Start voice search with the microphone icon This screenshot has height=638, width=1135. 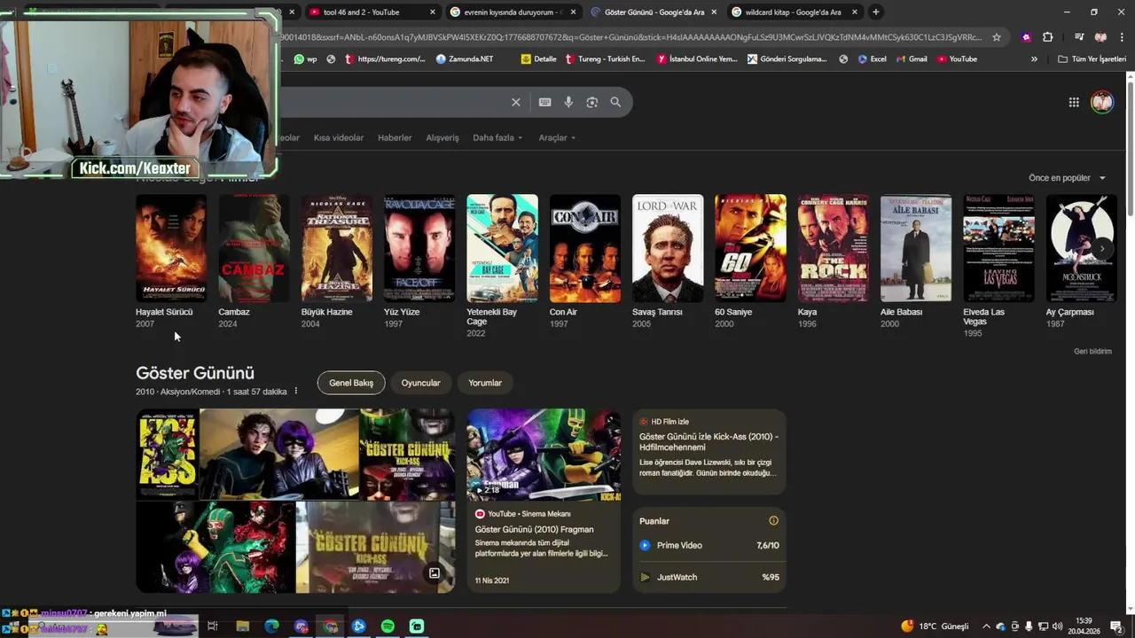tap(568, 102)
